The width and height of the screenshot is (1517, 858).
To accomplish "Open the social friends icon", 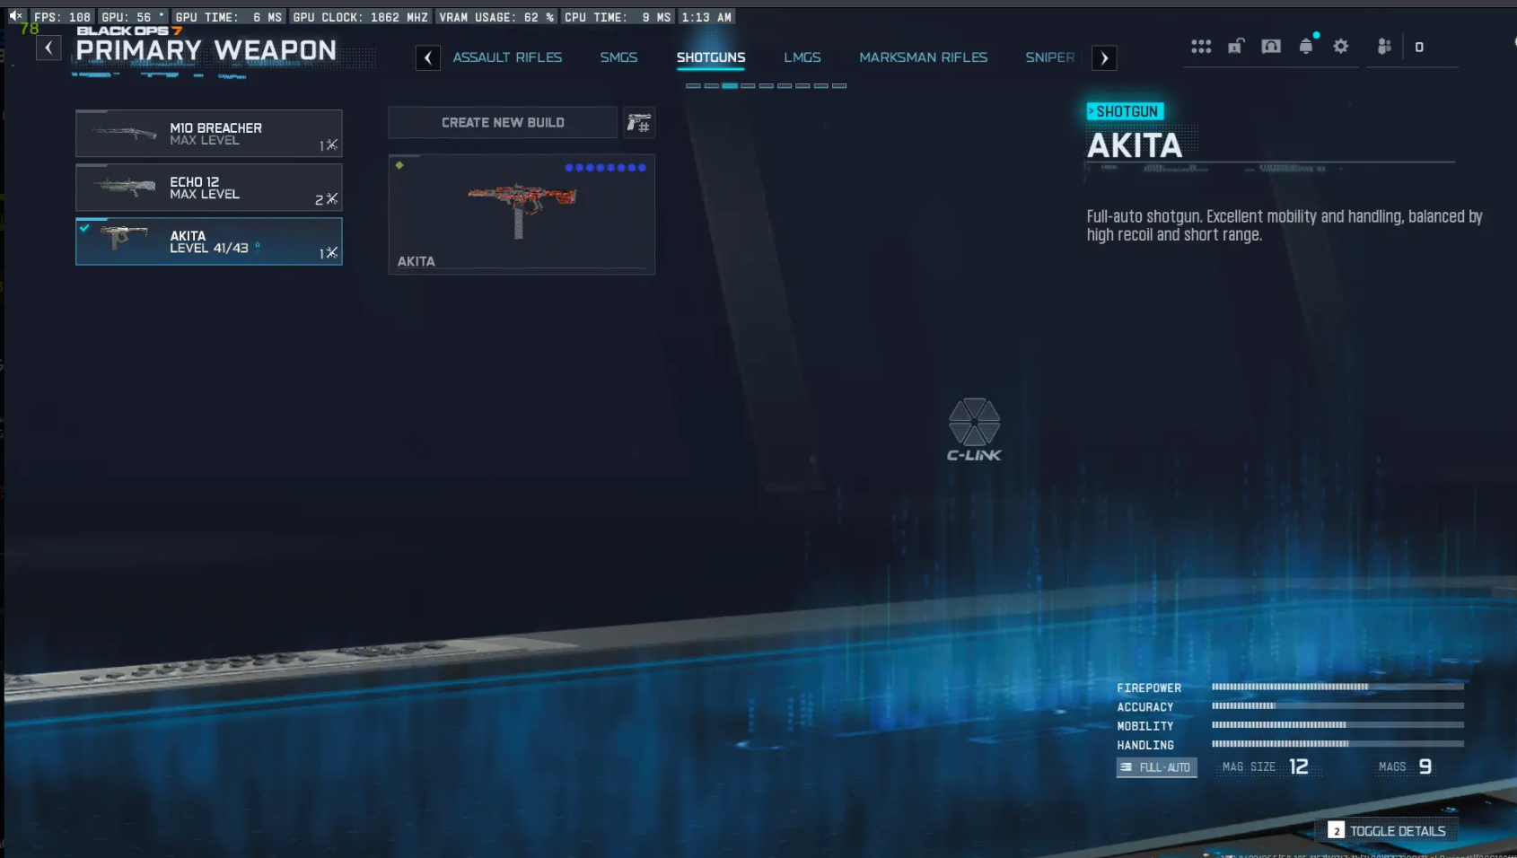I will pos(1385,46).
